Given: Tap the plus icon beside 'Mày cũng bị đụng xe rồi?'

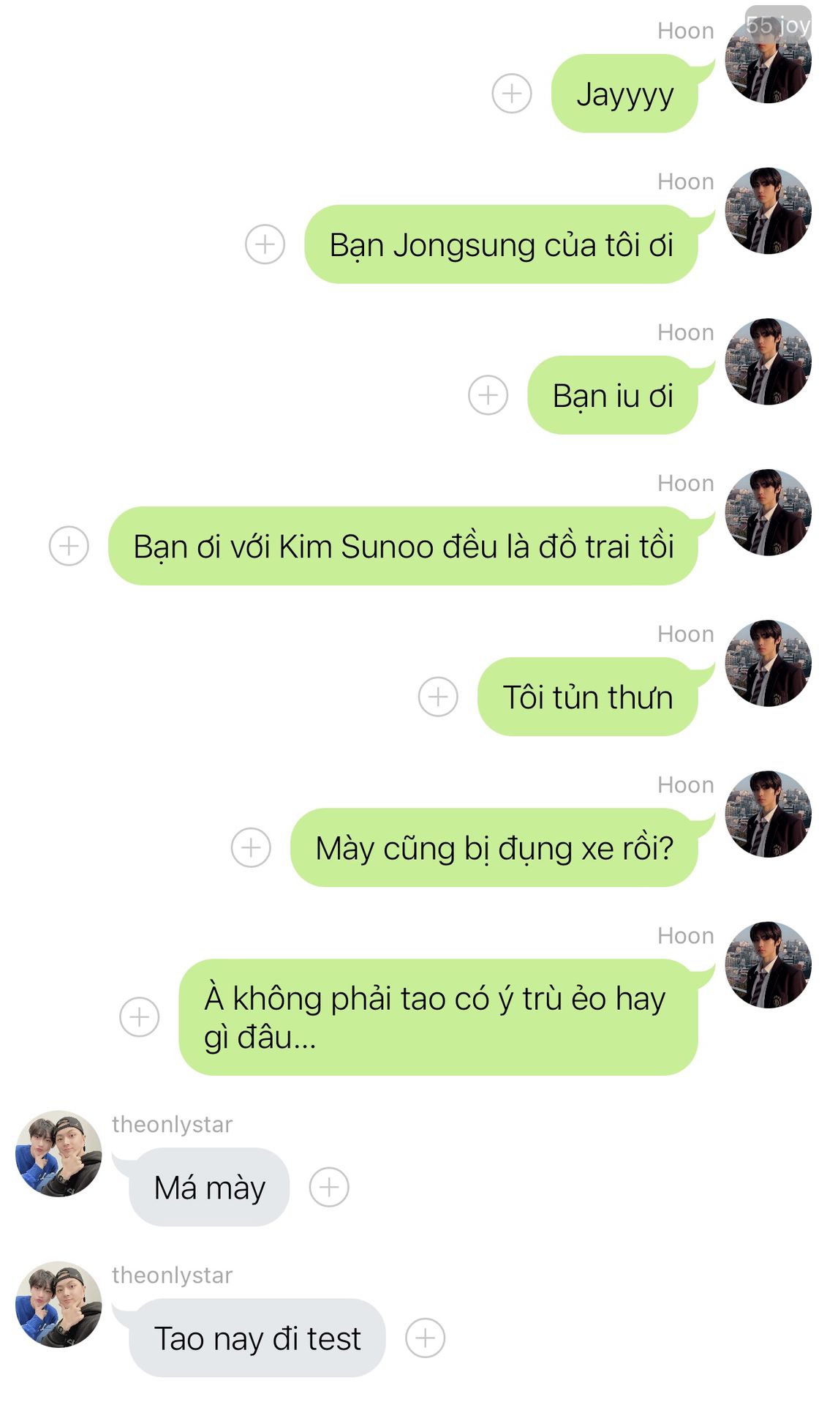Looking at the screenshot, I should pyautogui.click(x=251, y=847).
